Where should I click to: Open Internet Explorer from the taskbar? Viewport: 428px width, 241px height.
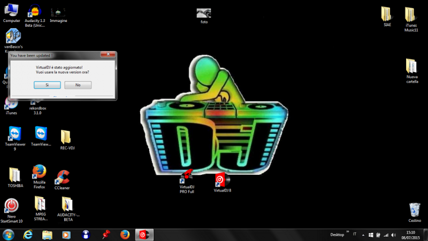point(28,235)
